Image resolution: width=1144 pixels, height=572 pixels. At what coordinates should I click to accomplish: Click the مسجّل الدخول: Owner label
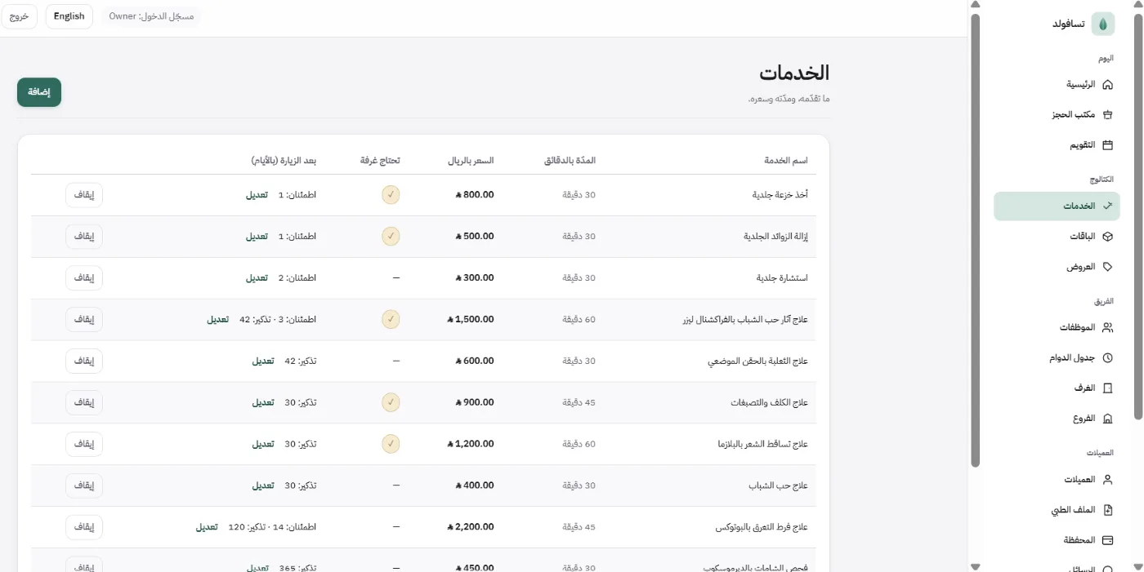click(x=152, y=16)
